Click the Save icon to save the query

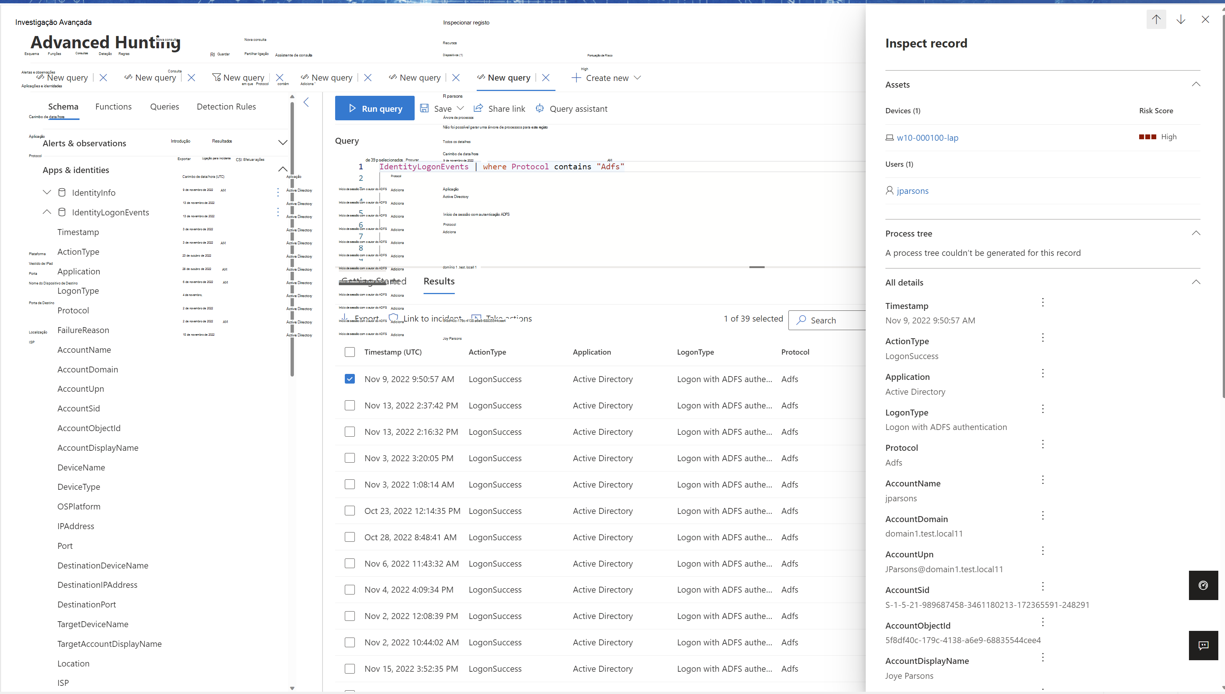point(424,108)
